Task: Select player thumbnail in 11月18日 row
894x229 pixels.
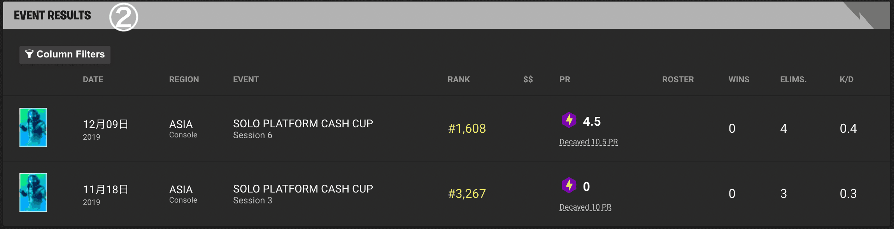Action: point(33,193)
